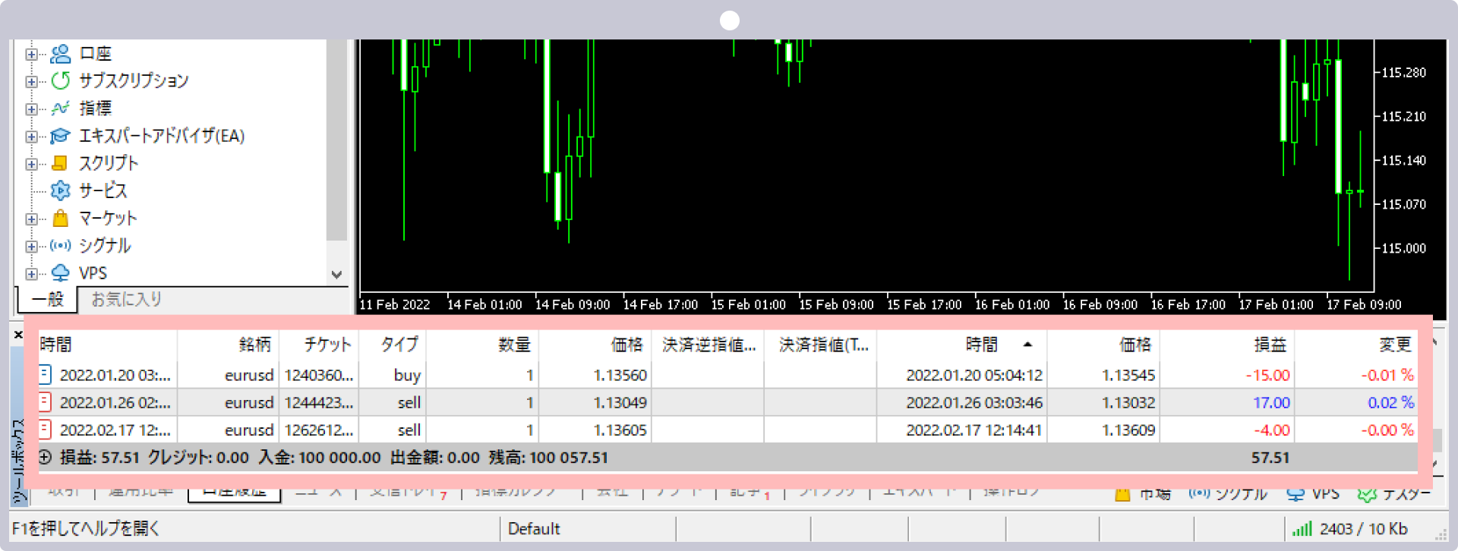The height and width of the screenshot is (551, 1458).
Task: Click the 決済逆指値 column header
Action: coord(708,345)
